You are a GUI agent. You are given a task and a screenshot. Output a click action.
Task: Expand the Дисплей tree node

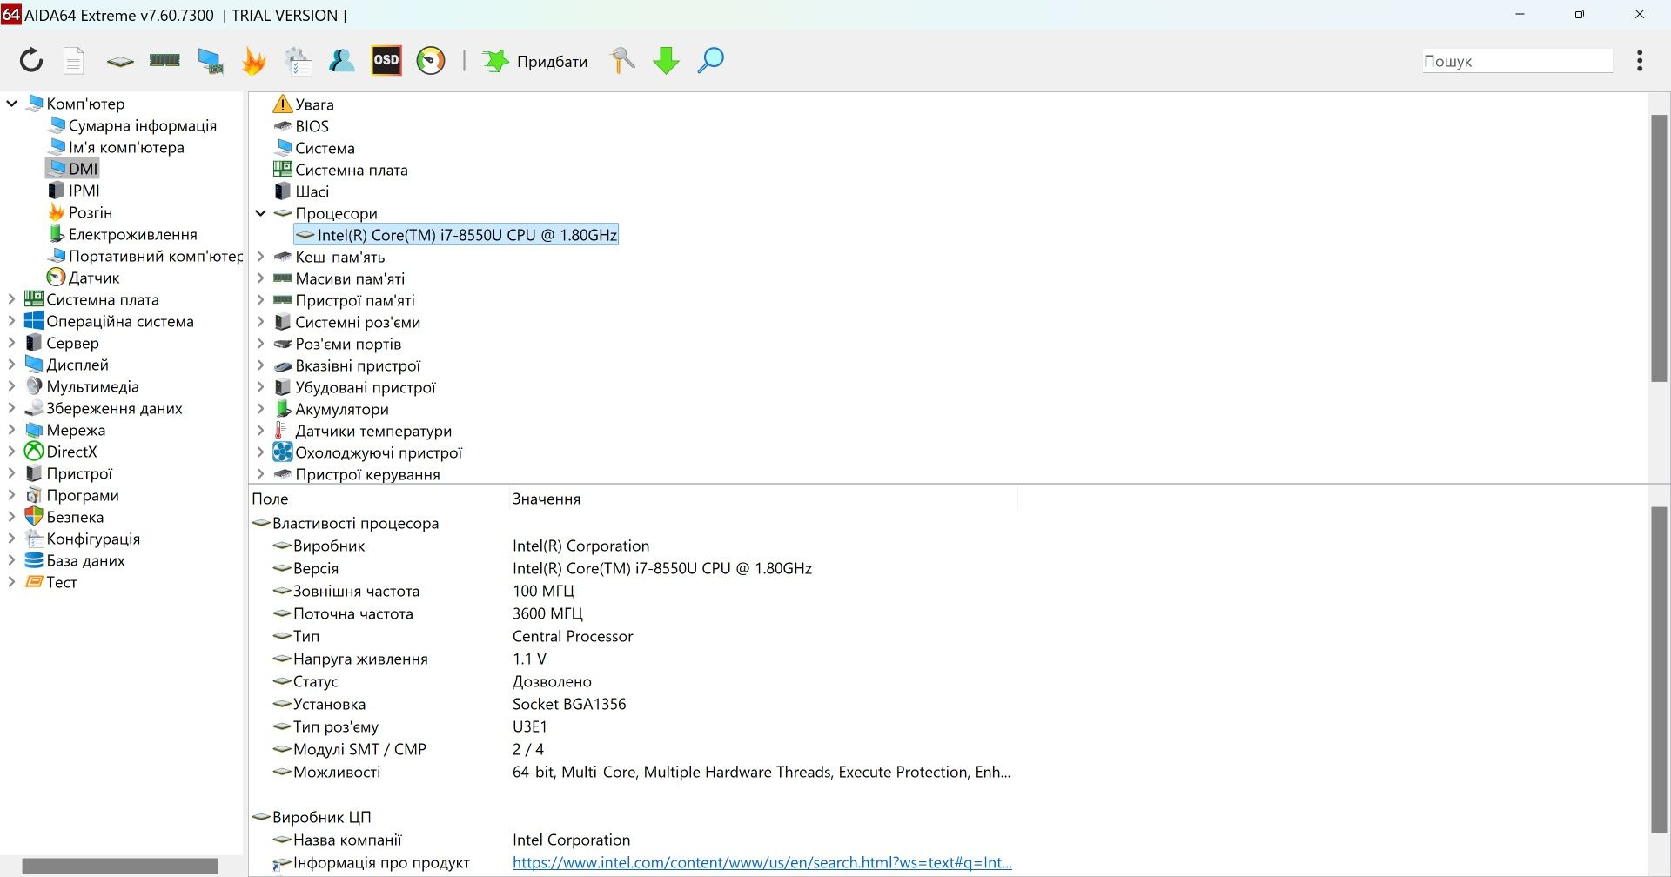(12, 365)
